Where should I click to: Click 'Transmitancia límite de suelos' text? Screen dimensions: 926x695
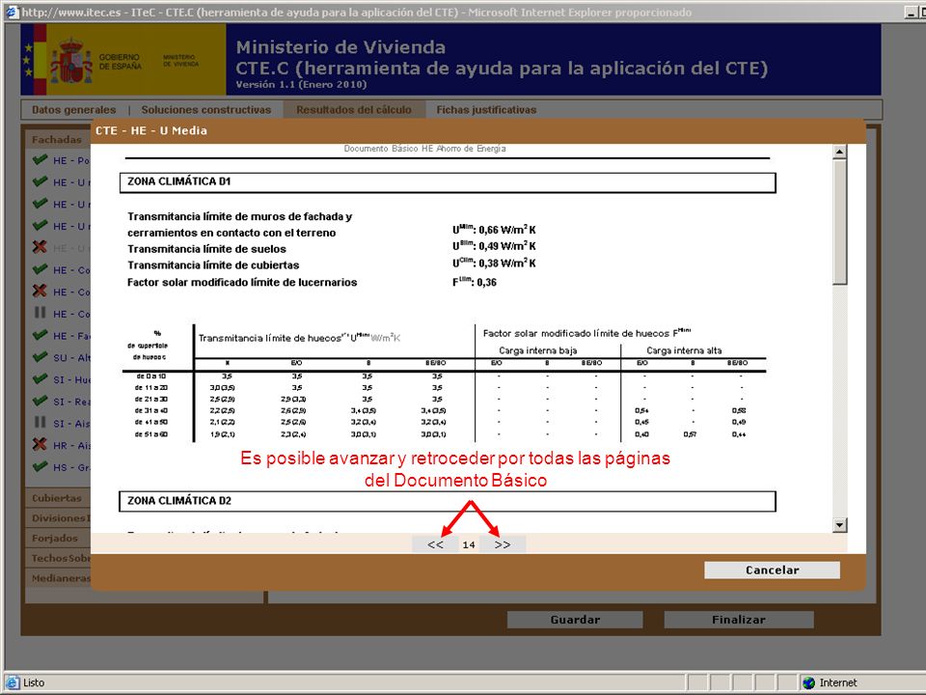[x=206, y=249]
